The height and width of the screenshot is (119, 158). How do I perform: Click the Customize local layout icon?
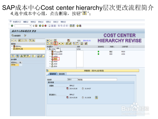(x=80, y=26)
